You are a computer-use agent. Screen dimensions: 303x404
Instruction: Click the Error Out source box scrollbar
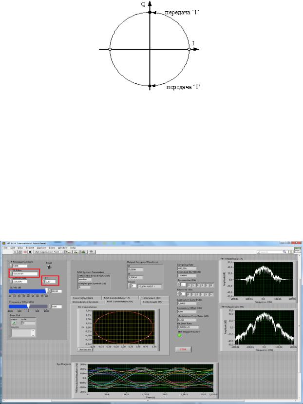(x=33, y=333)
